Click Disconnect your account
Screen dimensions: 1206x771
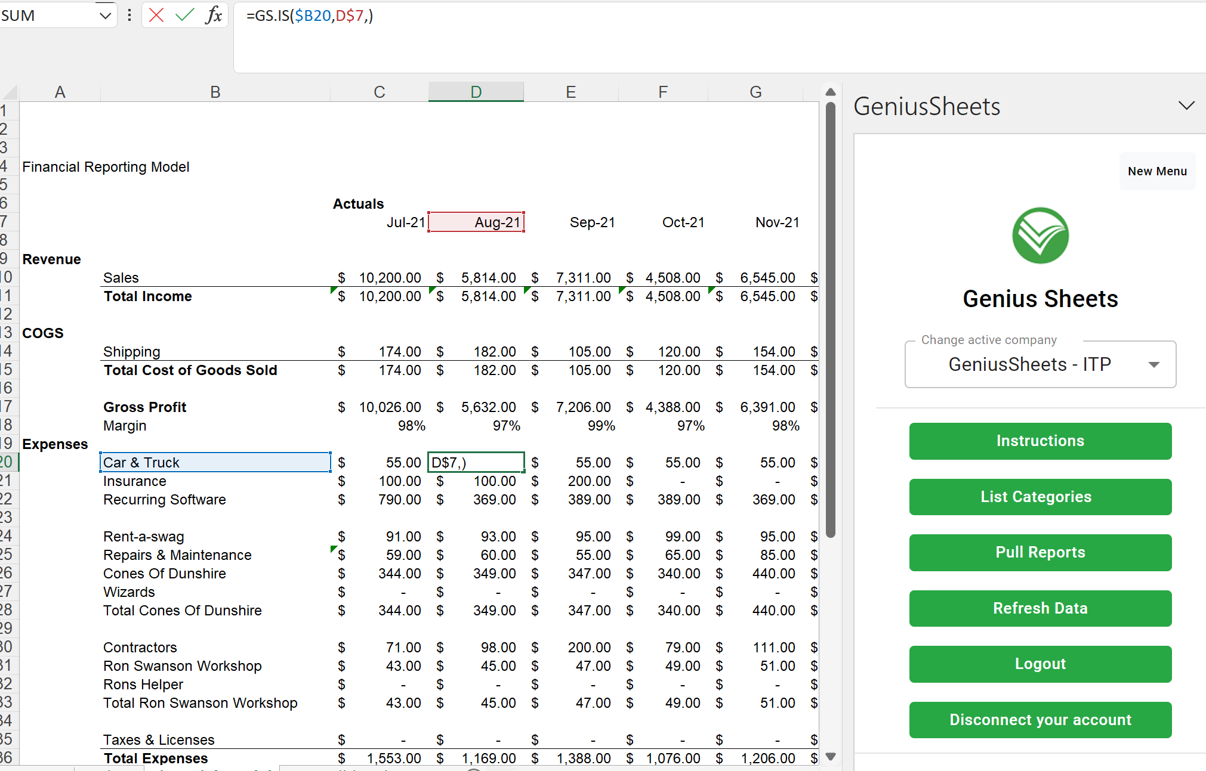(1040, 720)
